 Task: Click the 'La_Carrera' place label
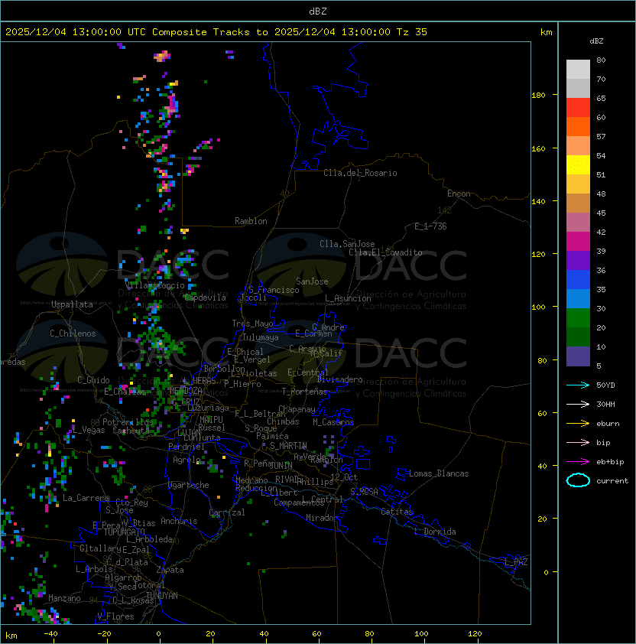click(x=86, y=498)
